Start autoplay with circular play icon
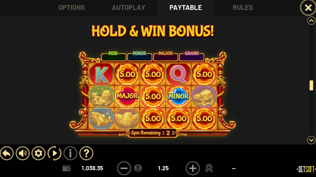The width and height of the screenshot is (316, 177). (x=54, y=153)
